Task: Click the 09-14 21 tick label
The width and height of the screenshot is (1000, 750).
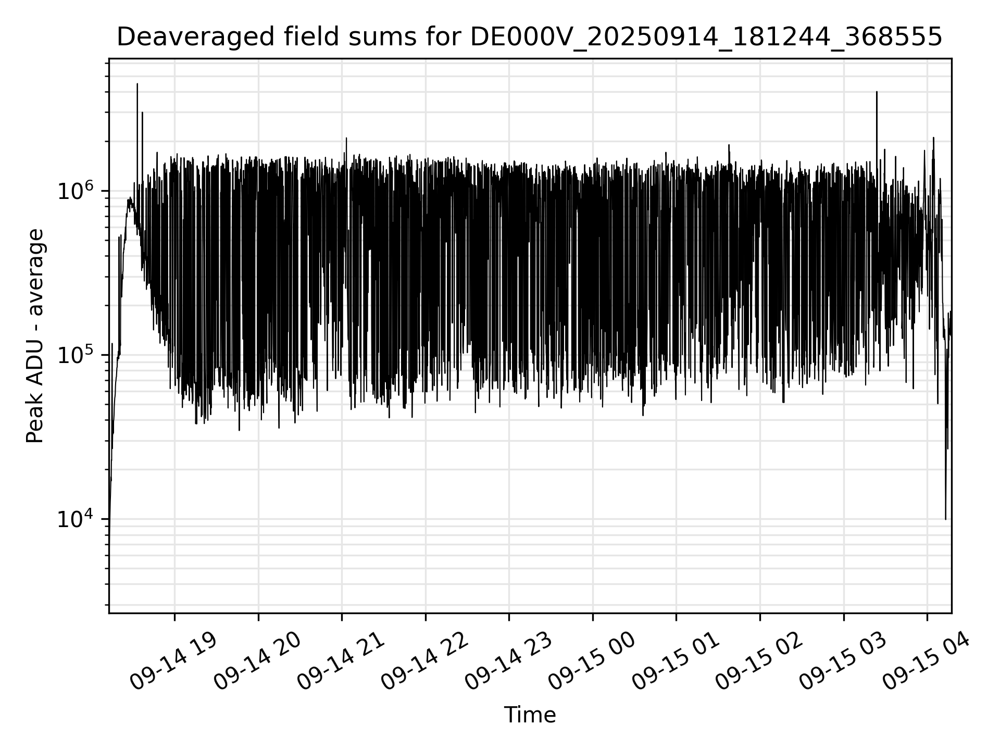Action: coord(341,661)
